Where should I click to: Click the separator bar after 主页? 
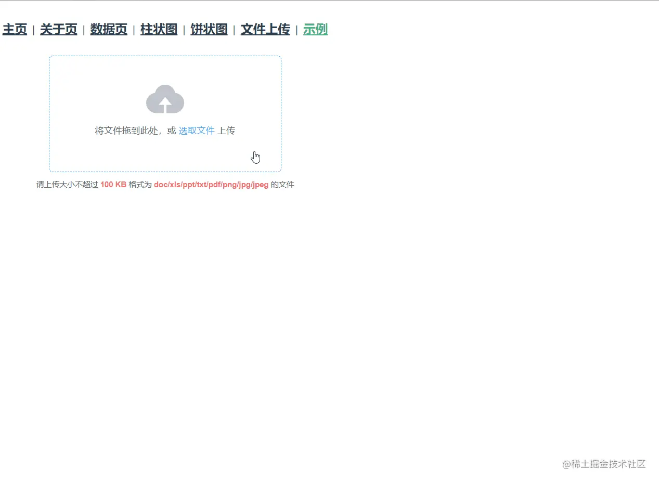(x=33, y=30)
